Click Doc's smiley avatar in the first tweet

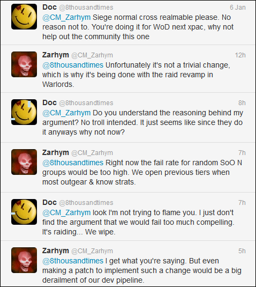pyautogui.click(x=24, y=17)
